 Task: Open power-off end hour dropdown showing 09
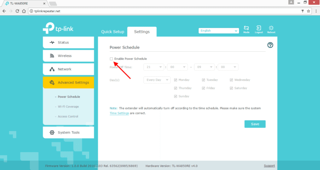point(204,67)
